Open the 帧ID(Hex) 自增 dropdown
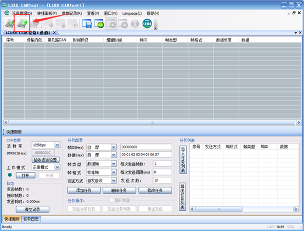Viewport: 304px width, 231px height. pyautogui.click(x=114, y=147)
